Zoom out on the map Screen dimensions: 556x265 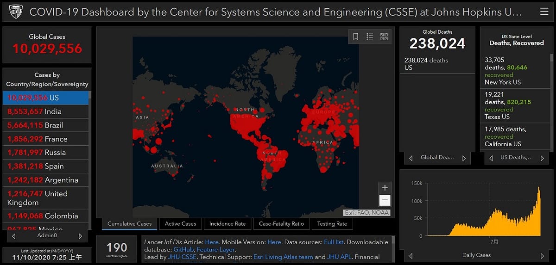(x=385, y=200)
